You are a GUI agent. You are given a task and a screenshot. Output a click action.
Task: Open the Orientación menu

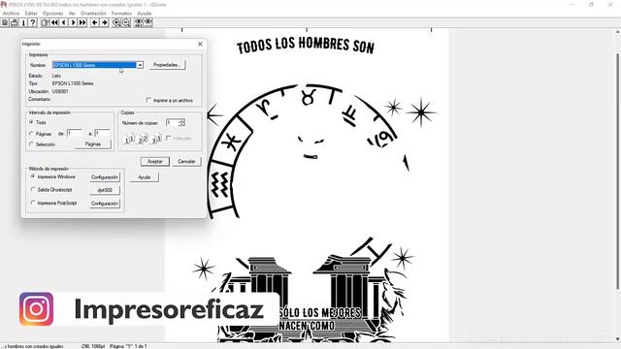[x=93, y=14]
